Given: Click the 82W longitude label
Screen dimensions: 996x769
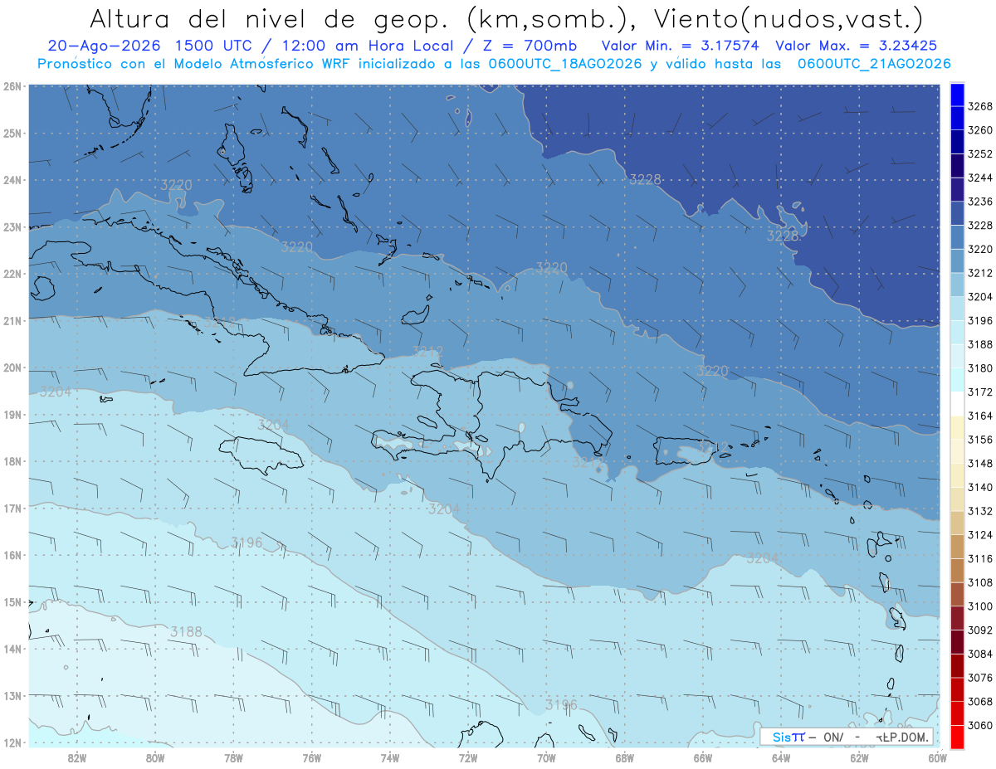Looking at the screenshot, I should click(x=77, y=757).
